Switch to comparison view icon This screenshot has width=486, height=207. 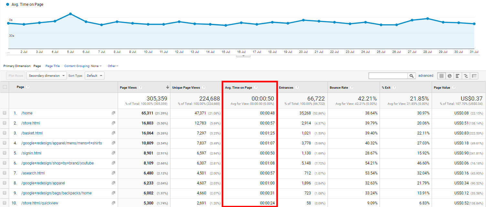466,76
